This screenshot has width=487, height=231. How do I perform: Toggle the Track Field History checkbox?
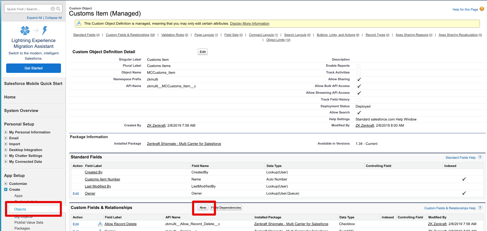point(359,100)
